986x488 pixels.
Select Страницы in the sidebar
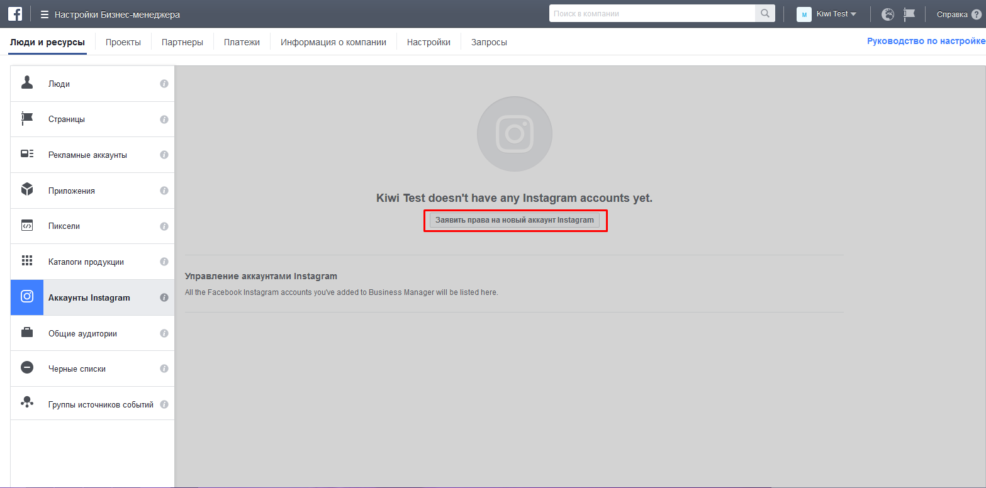coord(92,119)
